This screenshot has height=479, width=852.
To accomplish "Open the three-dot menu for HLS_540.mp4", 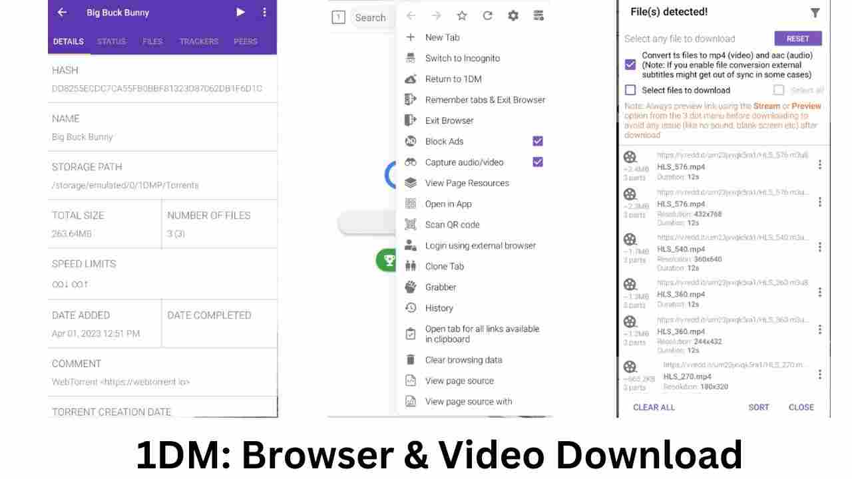I will click(x=819, y=247).
